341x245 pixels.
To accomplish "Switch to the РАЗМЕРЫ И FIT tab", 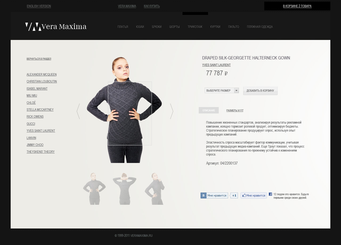I will (235, 111).
